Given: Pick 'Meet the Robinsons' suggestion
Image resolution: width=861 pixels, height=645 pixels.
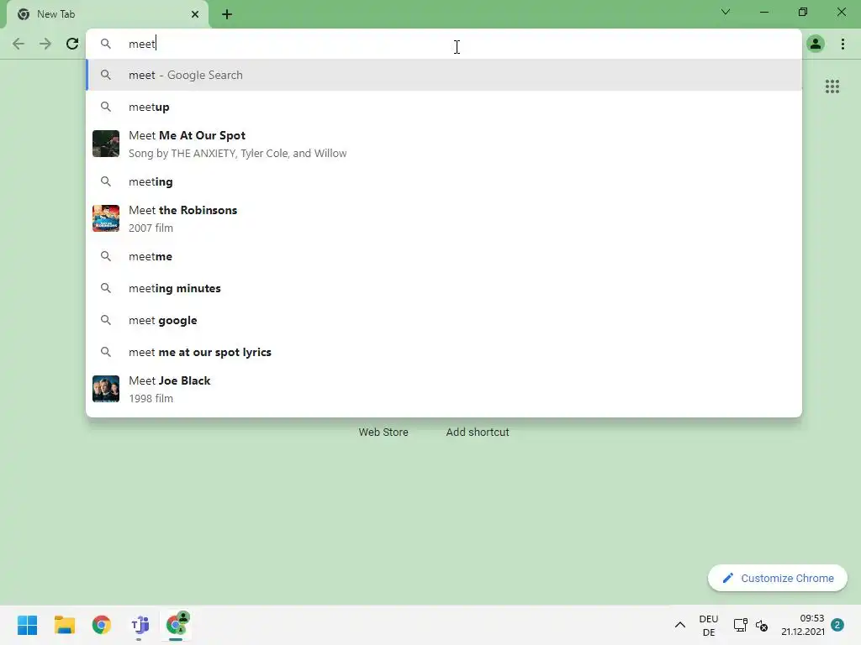Looking at the screenshot, I should [x=444, y=218].
